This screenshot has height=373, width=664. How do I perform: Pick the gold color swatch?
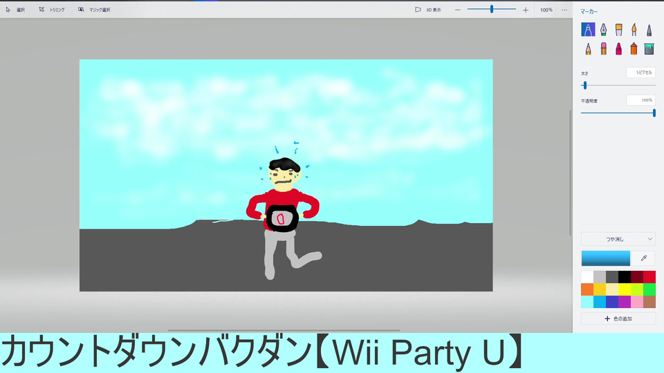(600, 289)
